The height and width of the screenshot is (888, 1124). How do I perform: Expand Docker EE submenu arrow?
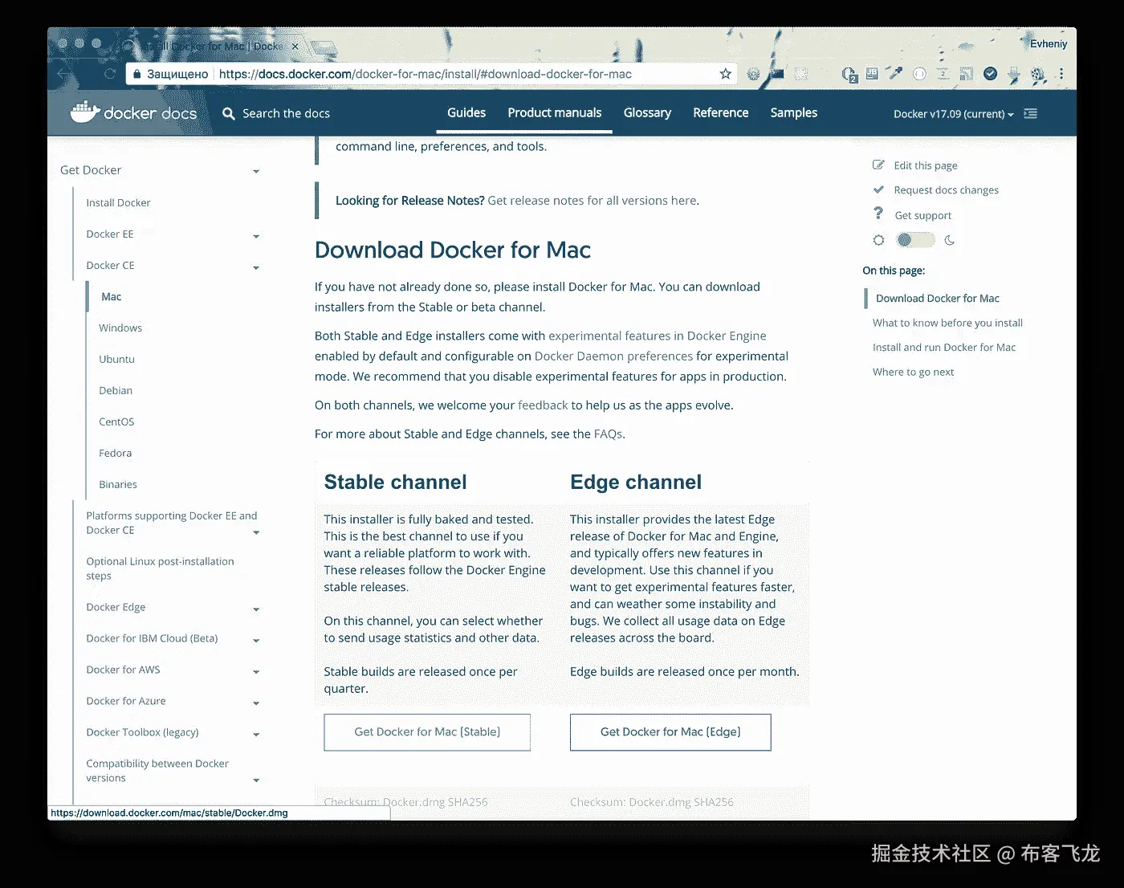[256, 236]
